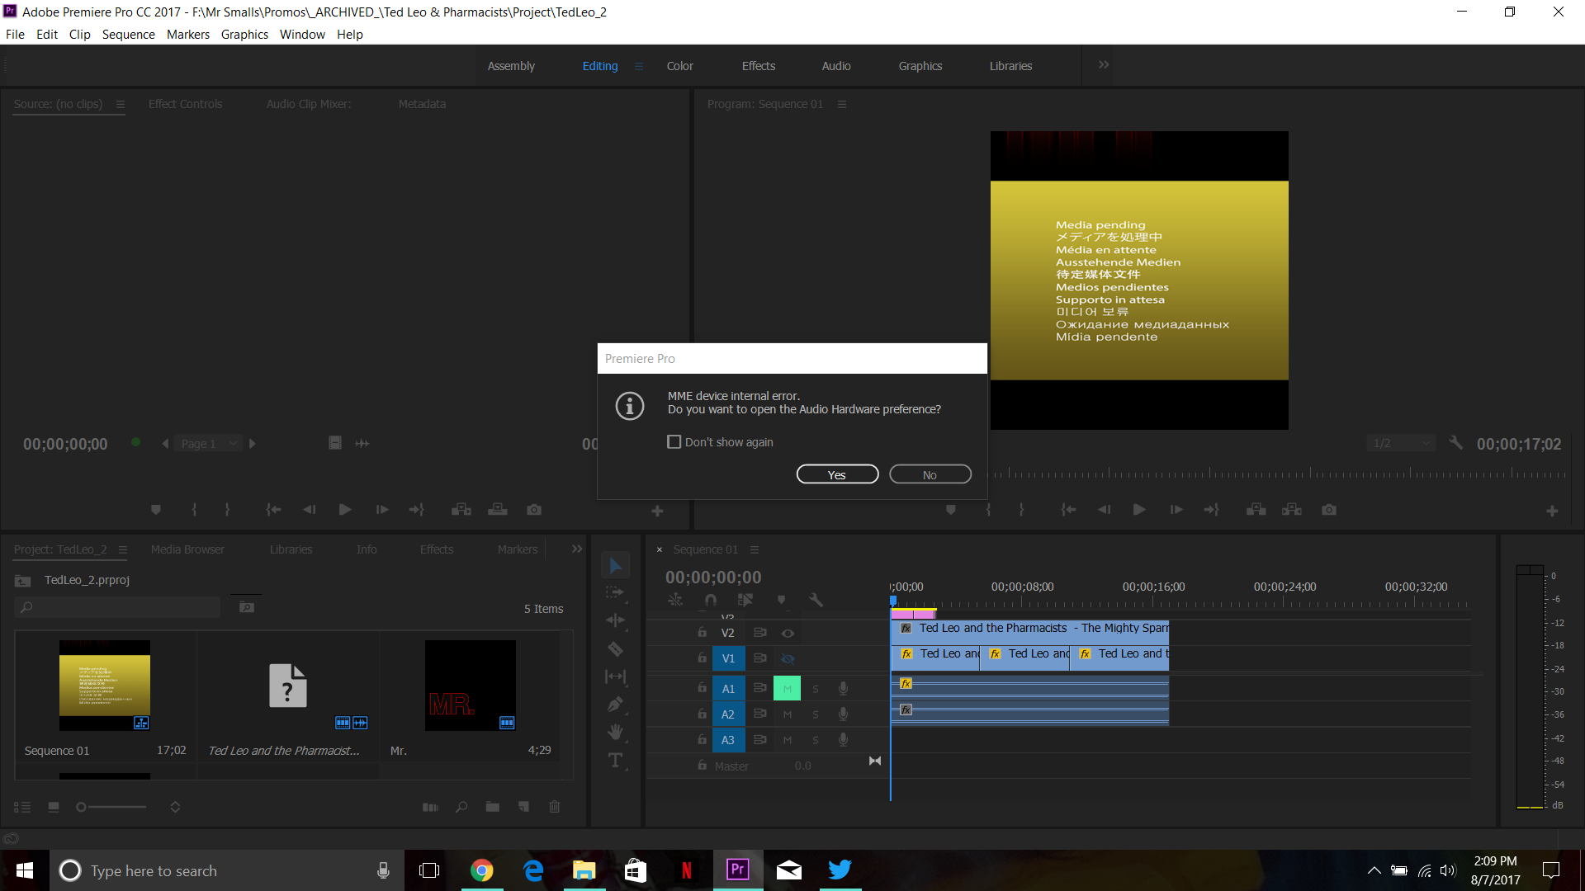
Task: Switch to the Audio workspace
Action: 836,66
